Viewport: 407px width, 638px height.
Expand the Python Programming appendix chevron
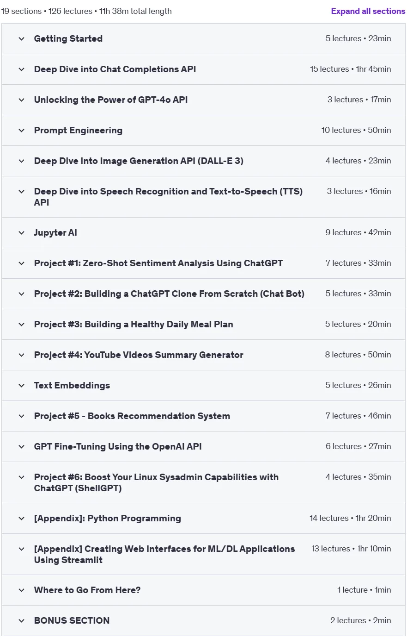point(21,519)
